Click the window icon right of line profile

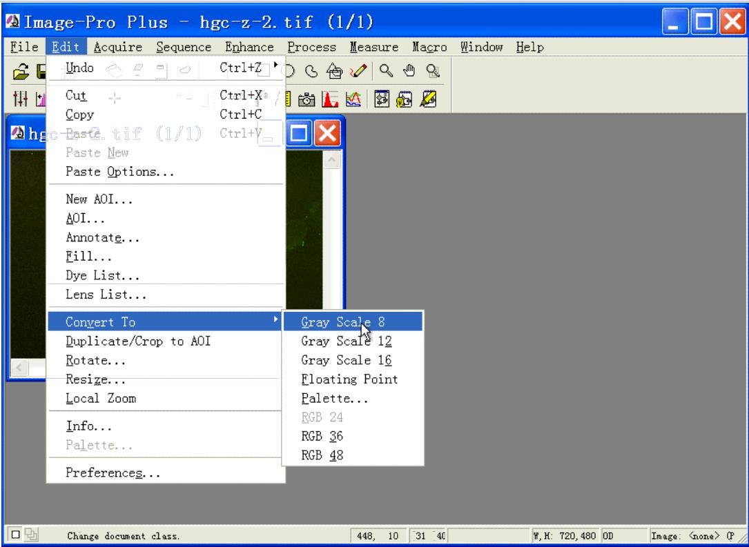tap(382, 99)
